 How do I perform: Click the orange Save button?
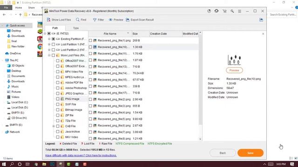click(x=251, y=153)
